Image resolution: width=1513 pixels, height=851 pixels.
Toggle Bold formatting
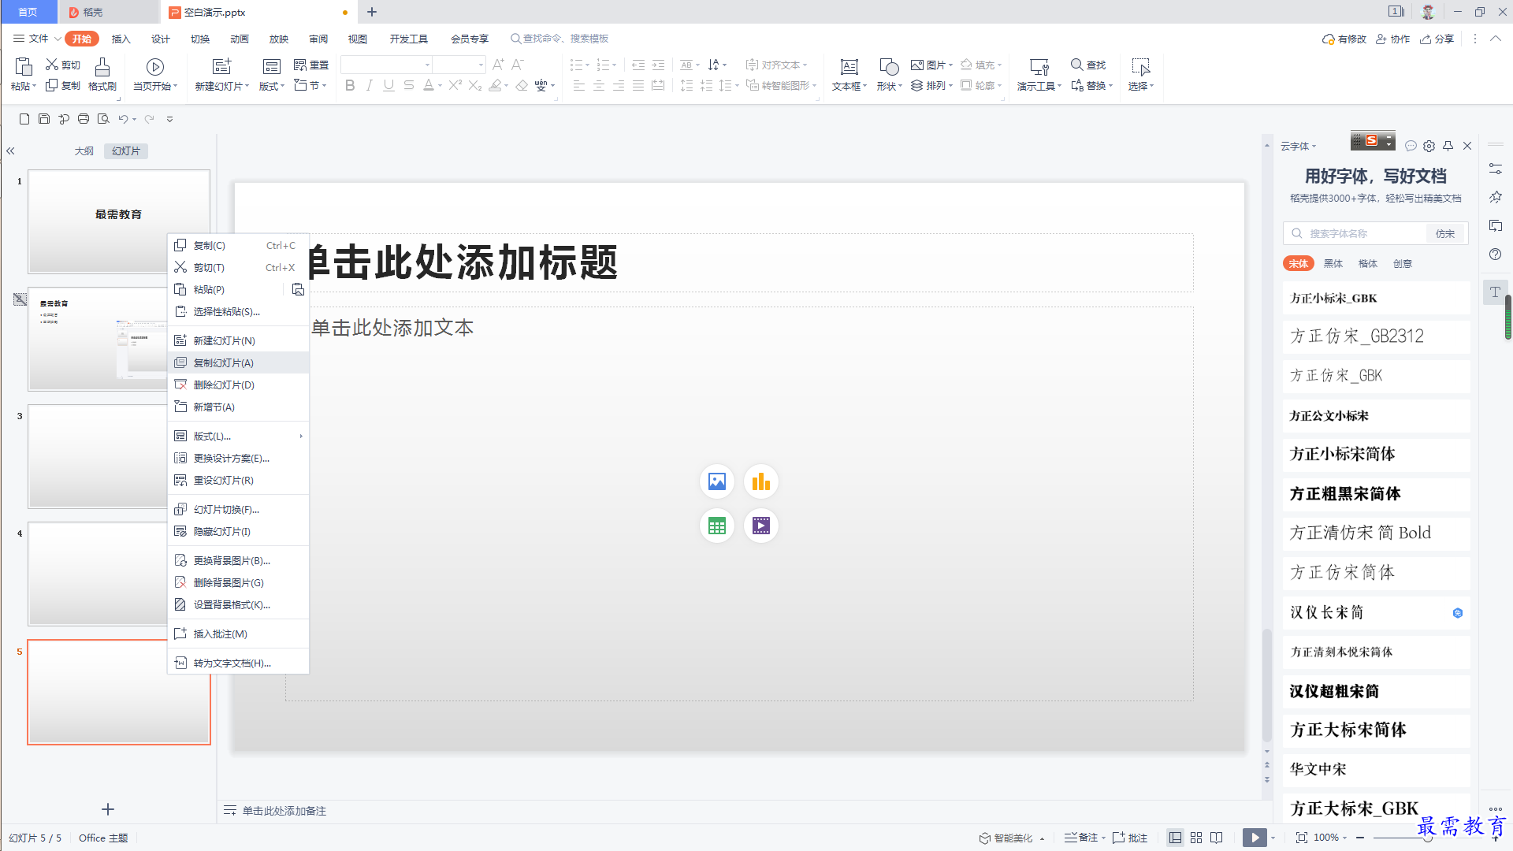pos(350,85)
